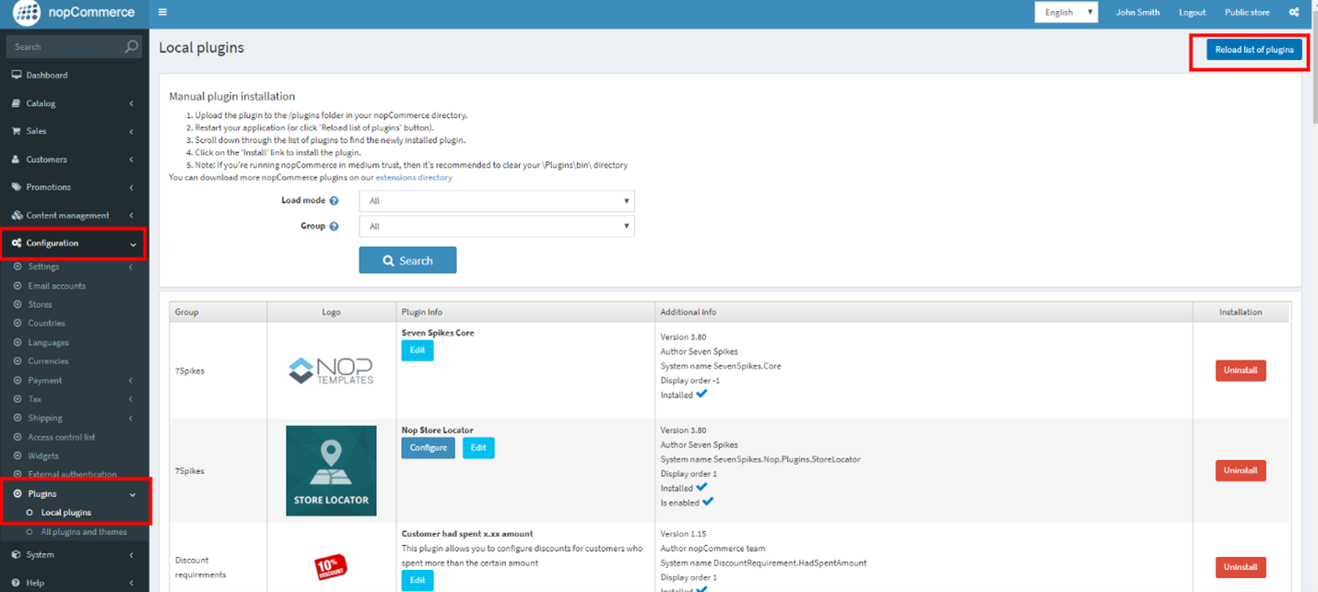1318x592 pixels.
Task: Expand the Customers menu chevron
Action: (x=132, y=160)
